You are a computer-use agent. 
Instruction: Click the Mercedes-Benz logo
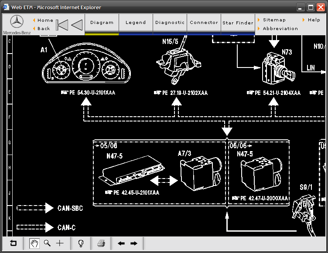[x=17, y=24]
